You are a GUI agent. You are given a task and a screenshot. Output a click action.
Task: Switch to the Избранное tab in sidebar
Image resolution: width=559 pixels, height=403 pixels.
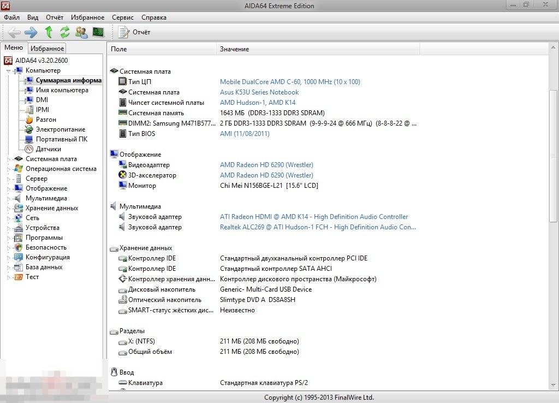tap(47, 48)
